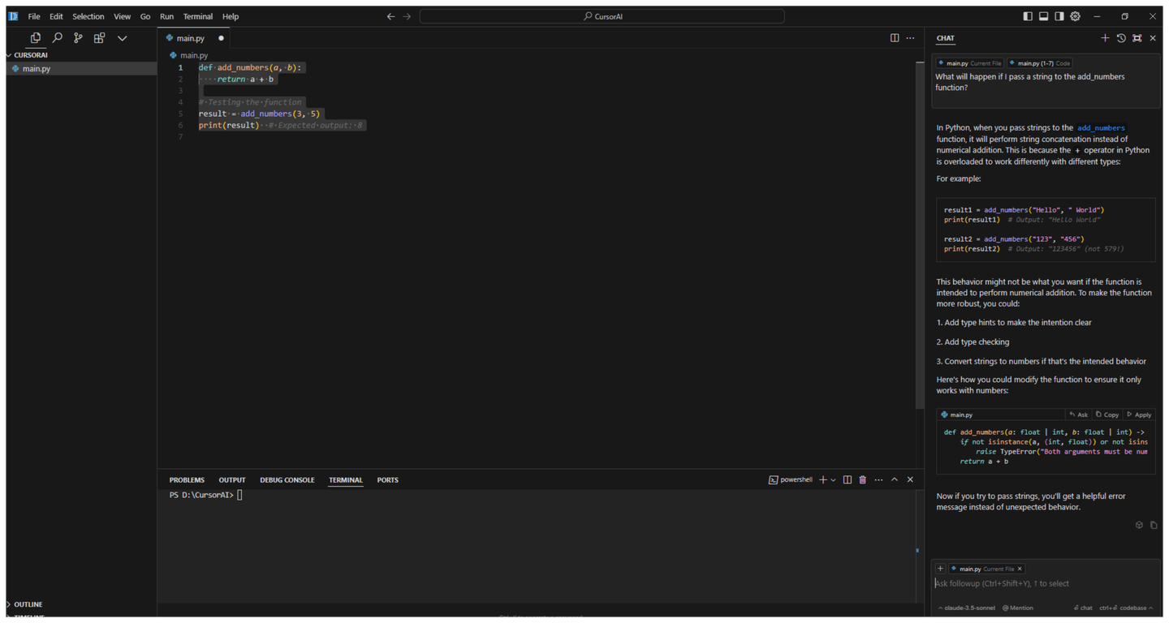
Task: Open the Terminal menu in the menu bar
Action: (x=197, y=16)
